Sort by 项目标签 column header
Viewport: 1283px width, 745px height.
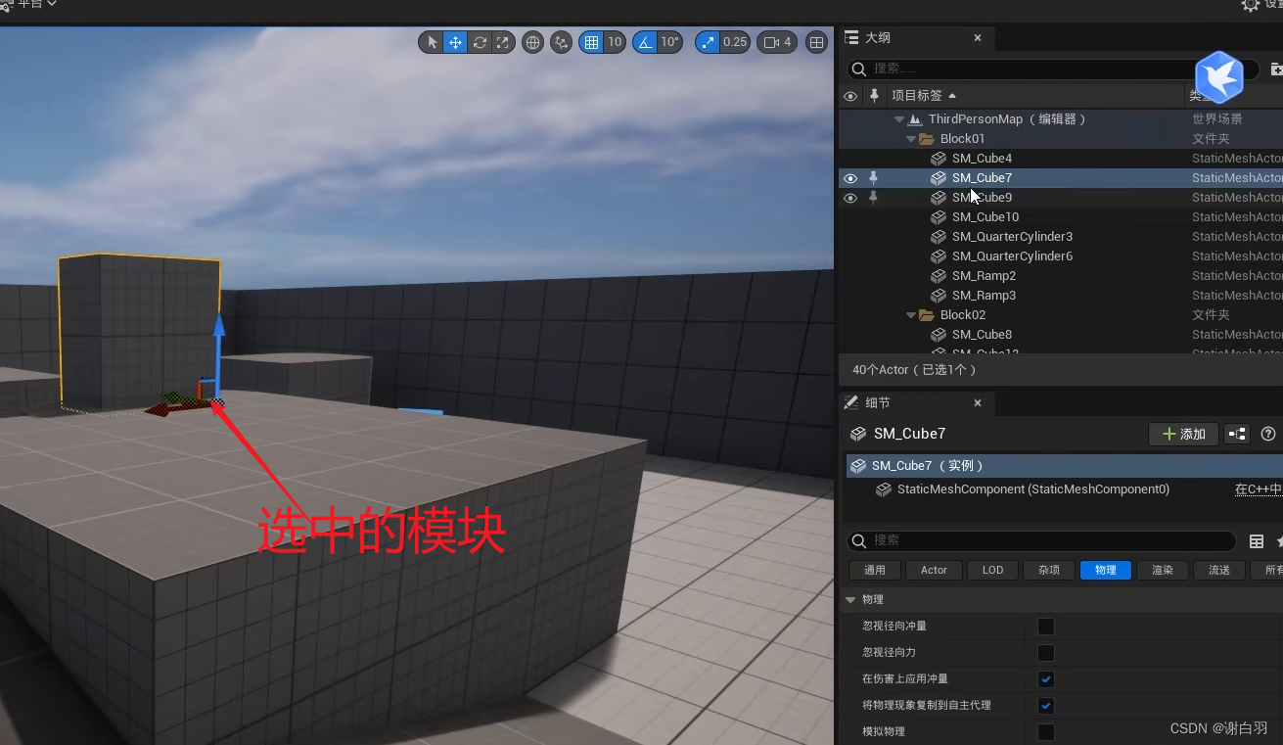924,95
